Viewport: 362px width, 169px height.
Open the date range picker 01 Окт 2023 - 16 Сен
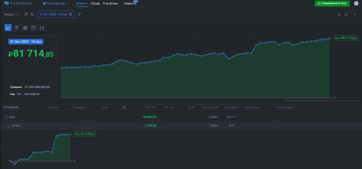tap(56, 14)
